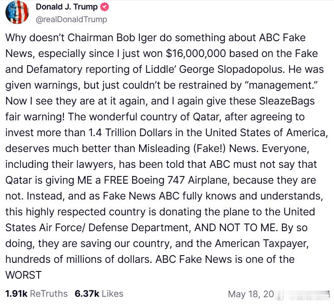Click the American Taxpayer text
The height and width of the screenshot is (304, 334).
pos(262,243)
